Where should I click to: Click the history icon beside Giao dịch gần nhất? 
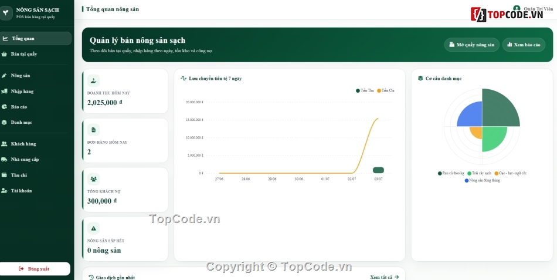click(x=91, y=278)
